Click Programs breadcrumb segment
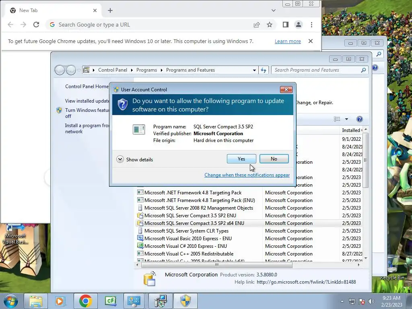 pyautogui.click(x=146, y=70)
